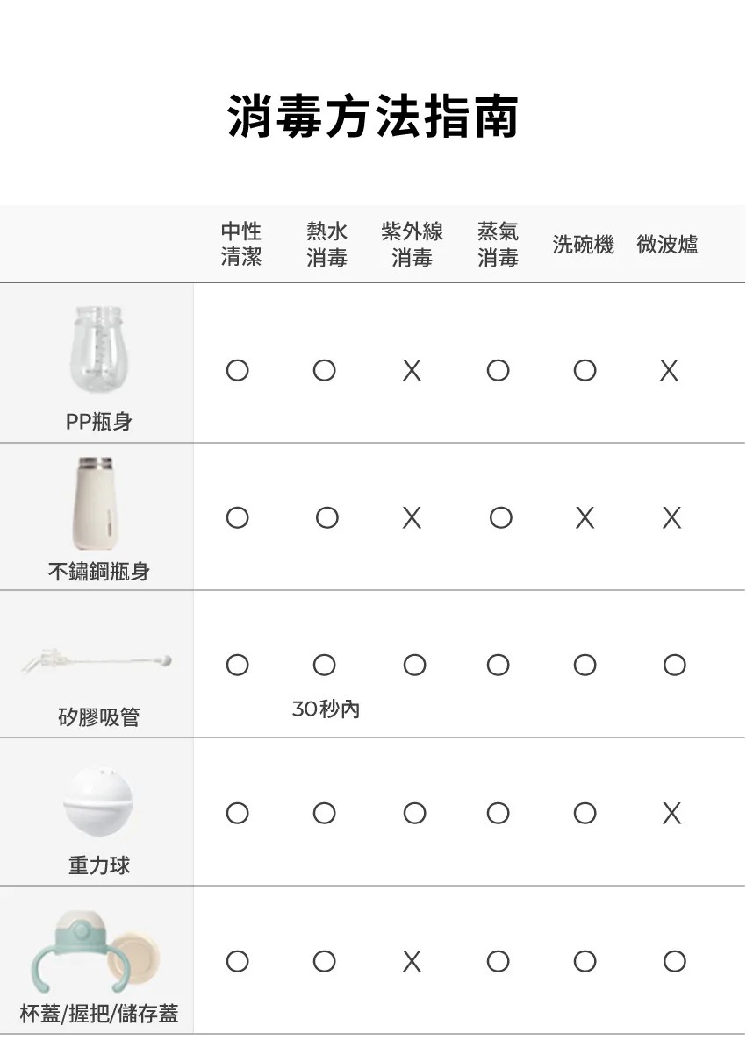746x1047 pixels.
Task: Click the O mark for 矽膠吸管 under 微波爐
Action: (x=674, y=666)
